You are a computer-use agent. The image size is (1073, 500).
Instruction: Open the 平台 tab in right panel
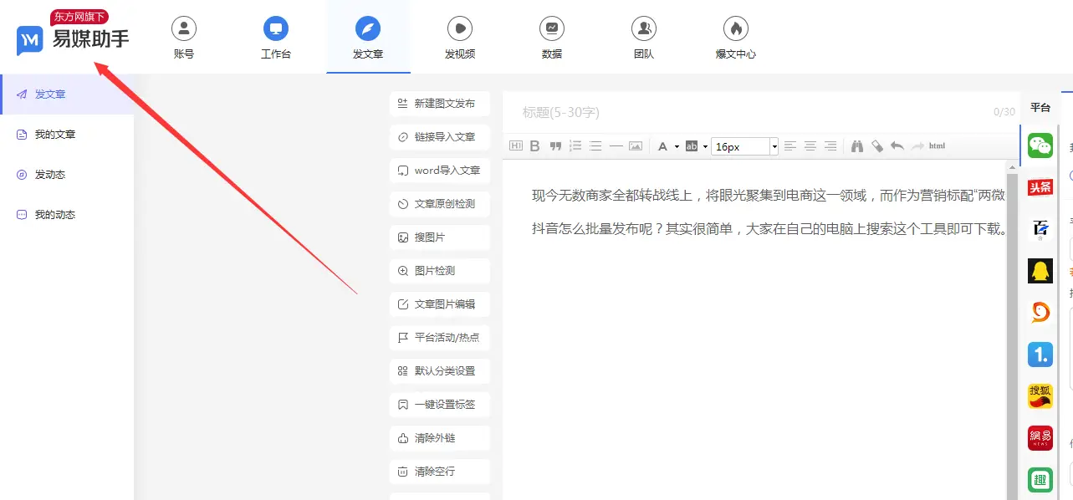1040,108
